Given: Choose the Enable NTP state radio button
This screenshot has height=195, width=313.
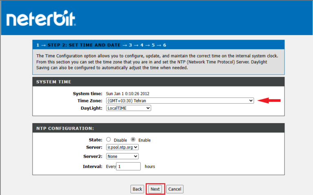Looking at the screenshot, I should [x=133, y=140].
